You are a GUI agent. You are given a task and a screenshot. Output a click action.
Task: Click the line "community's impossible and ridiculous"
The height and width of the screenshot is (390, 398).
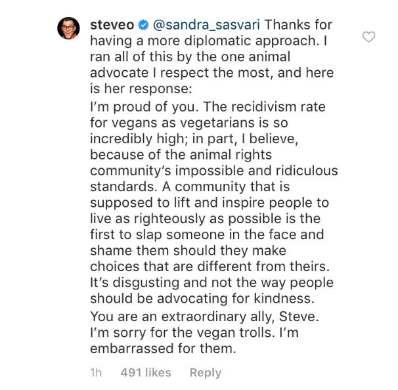[x=213, y=171]
